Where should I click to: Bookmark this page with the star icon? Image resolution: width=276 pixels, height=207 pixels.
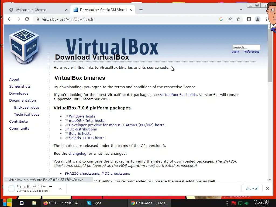(238, 19)
